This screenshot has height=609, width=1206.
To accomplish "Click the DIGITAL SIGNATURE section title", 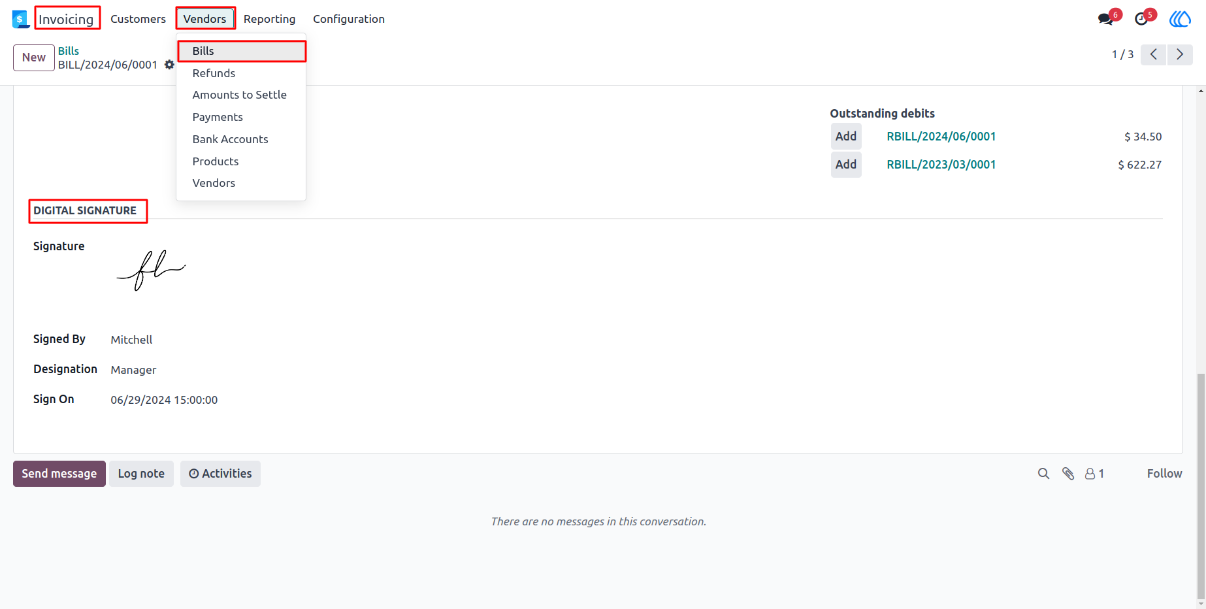I will [85, 210].
